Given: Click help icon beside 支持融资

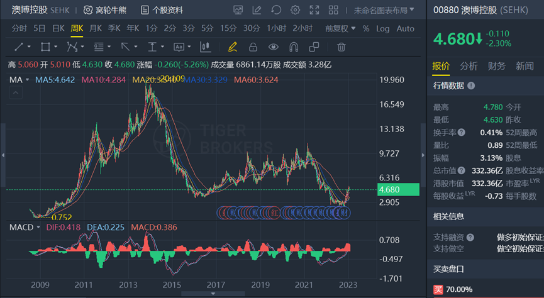Looking at the screenshot, I should (x=470, y=237).
